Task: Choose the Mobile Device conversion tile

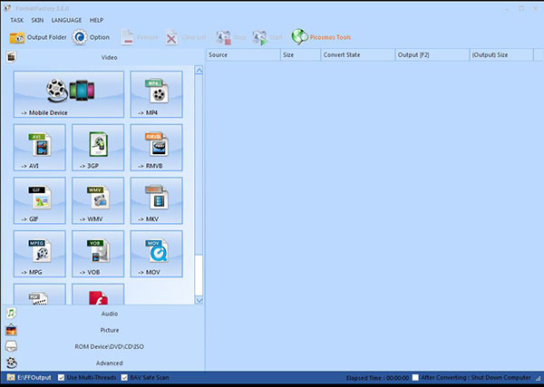Action: pos(69,94)
